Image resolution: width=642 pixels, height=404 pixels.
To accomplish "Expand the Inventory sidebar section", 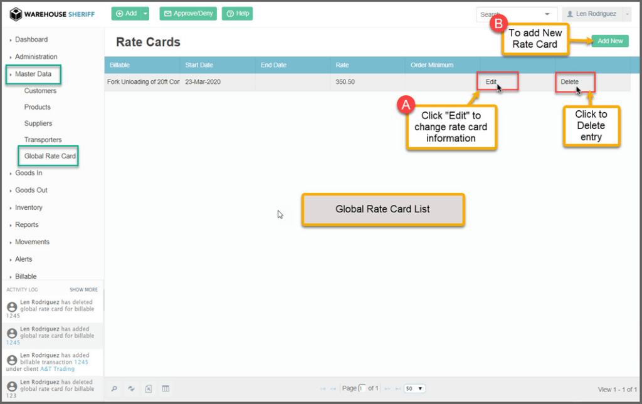I will pyautogui.click(x=28, y=207).
